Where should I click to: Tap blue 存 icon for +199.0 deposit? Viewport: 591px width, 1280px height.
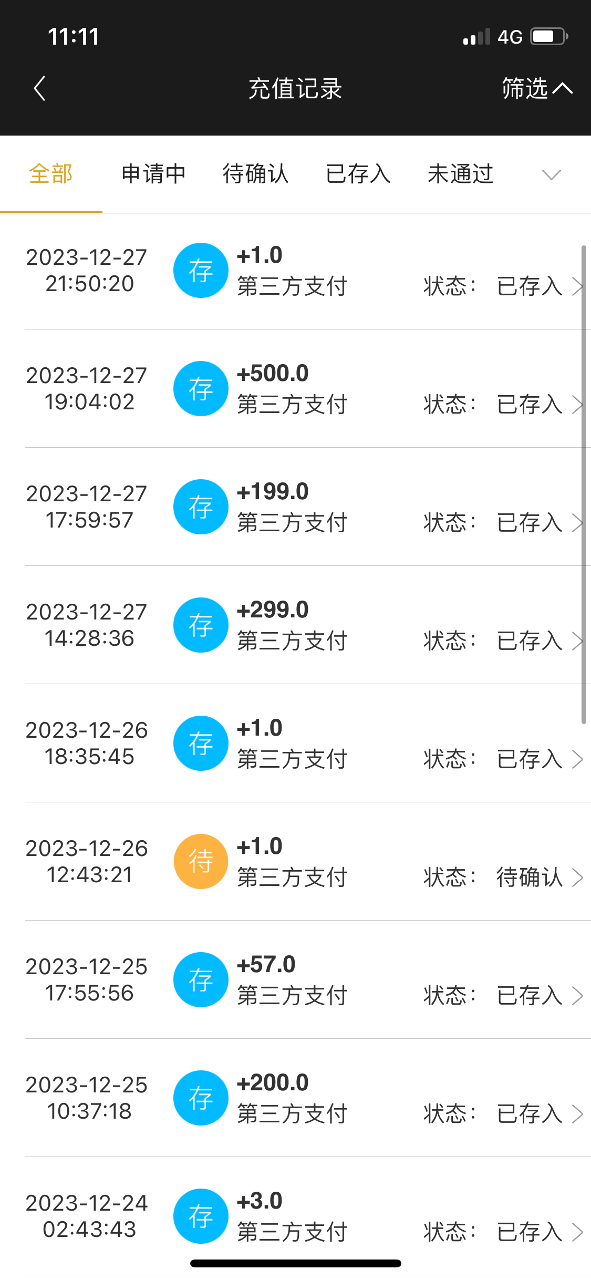click(x=201, y=507)
